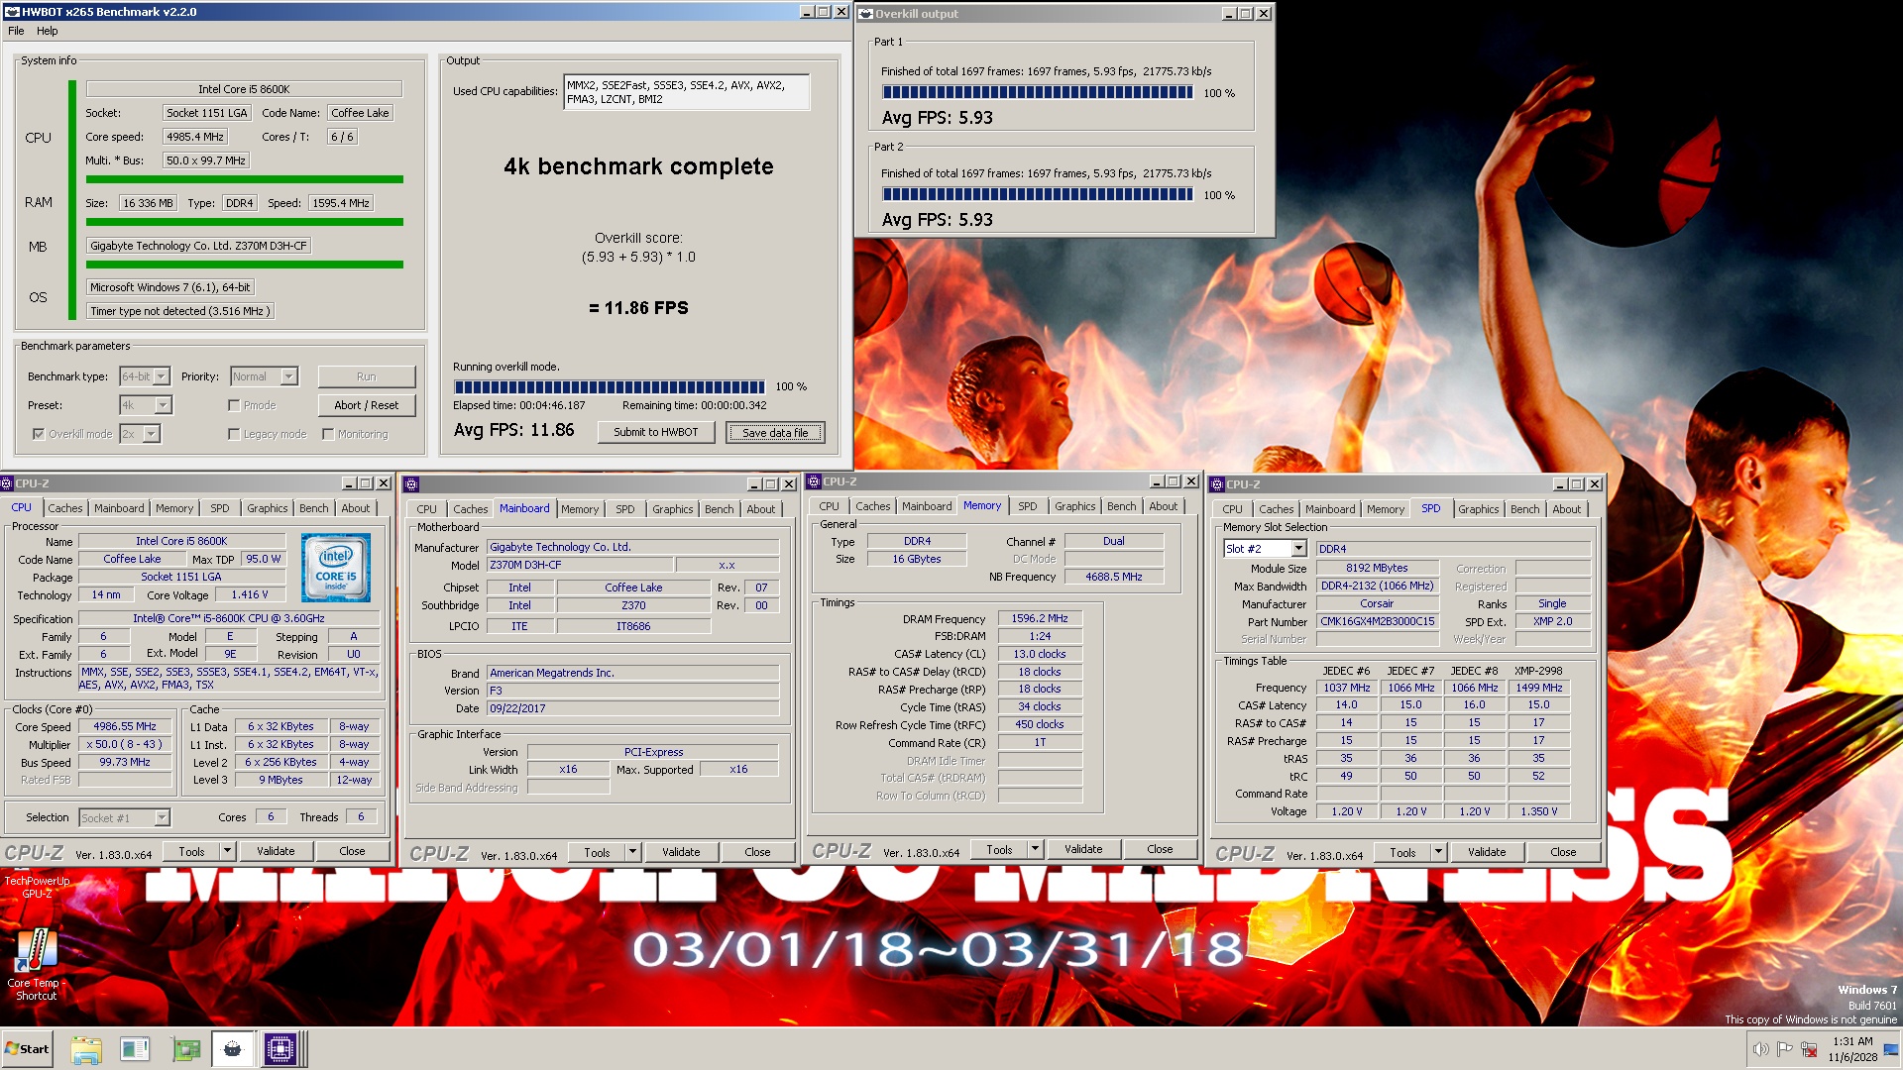Click the CPU-Z taskbar icon
Viewport: 1903px width, 1070px height.
tap(280, 1049)
